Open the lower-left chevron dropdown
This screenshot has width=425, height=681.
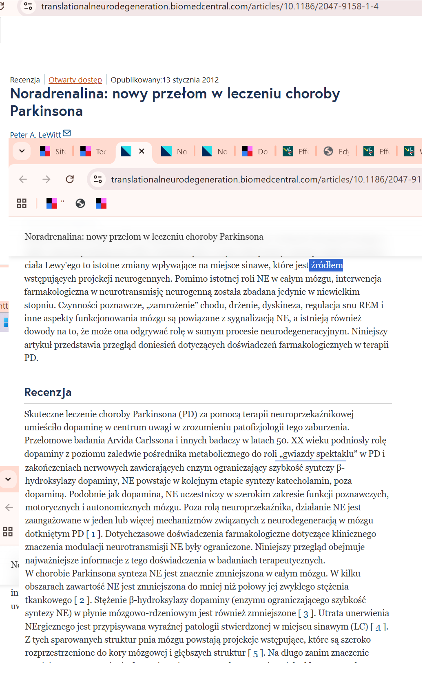point(8,479)
